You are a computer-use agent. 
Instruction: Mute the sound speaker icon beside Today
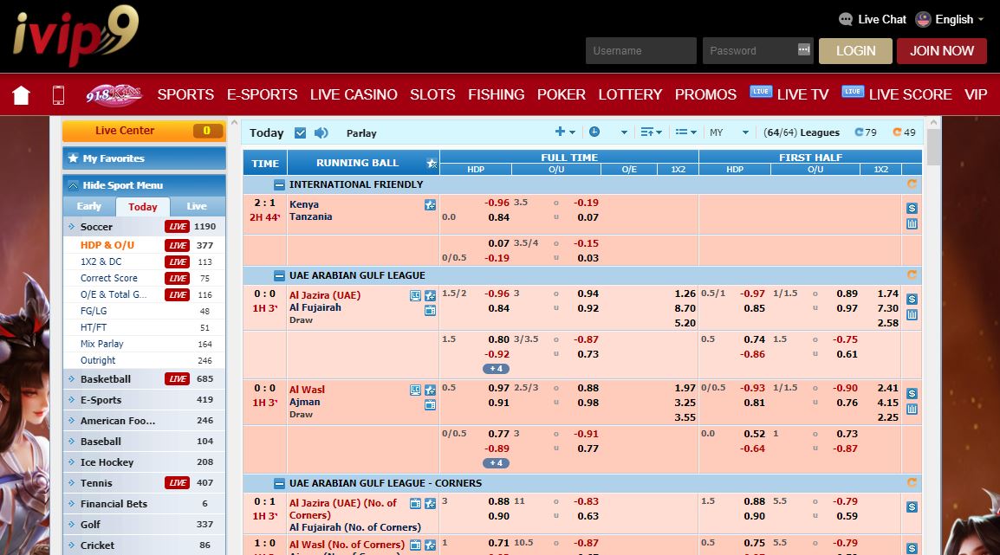(321, 132)
